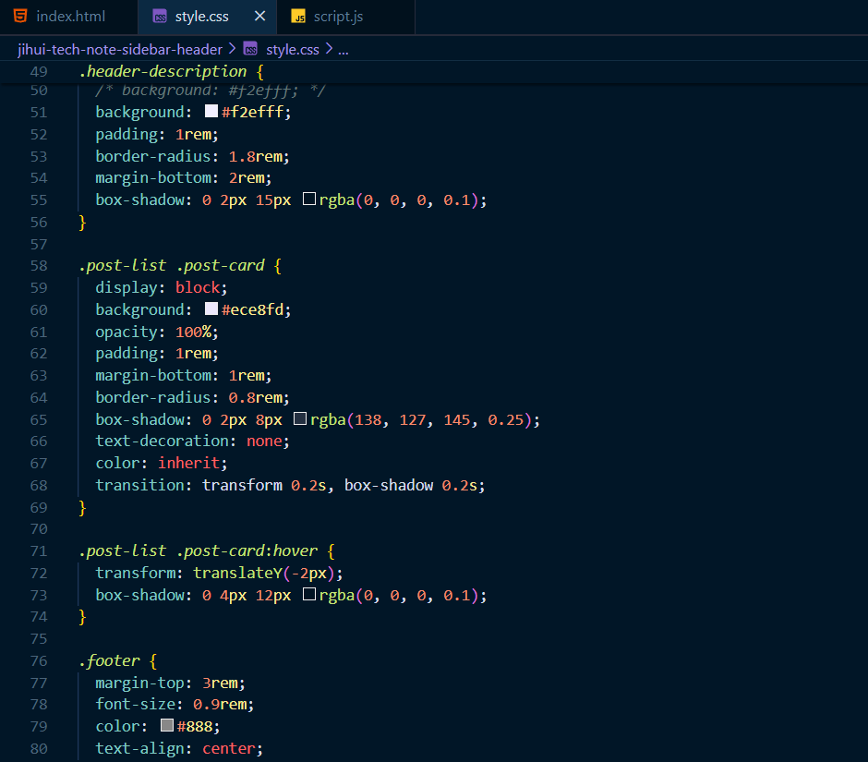Viewport: 868px width, 762px height.
Task: Click the 'text-decoration: none' declaration
Action: click(192, 441)
